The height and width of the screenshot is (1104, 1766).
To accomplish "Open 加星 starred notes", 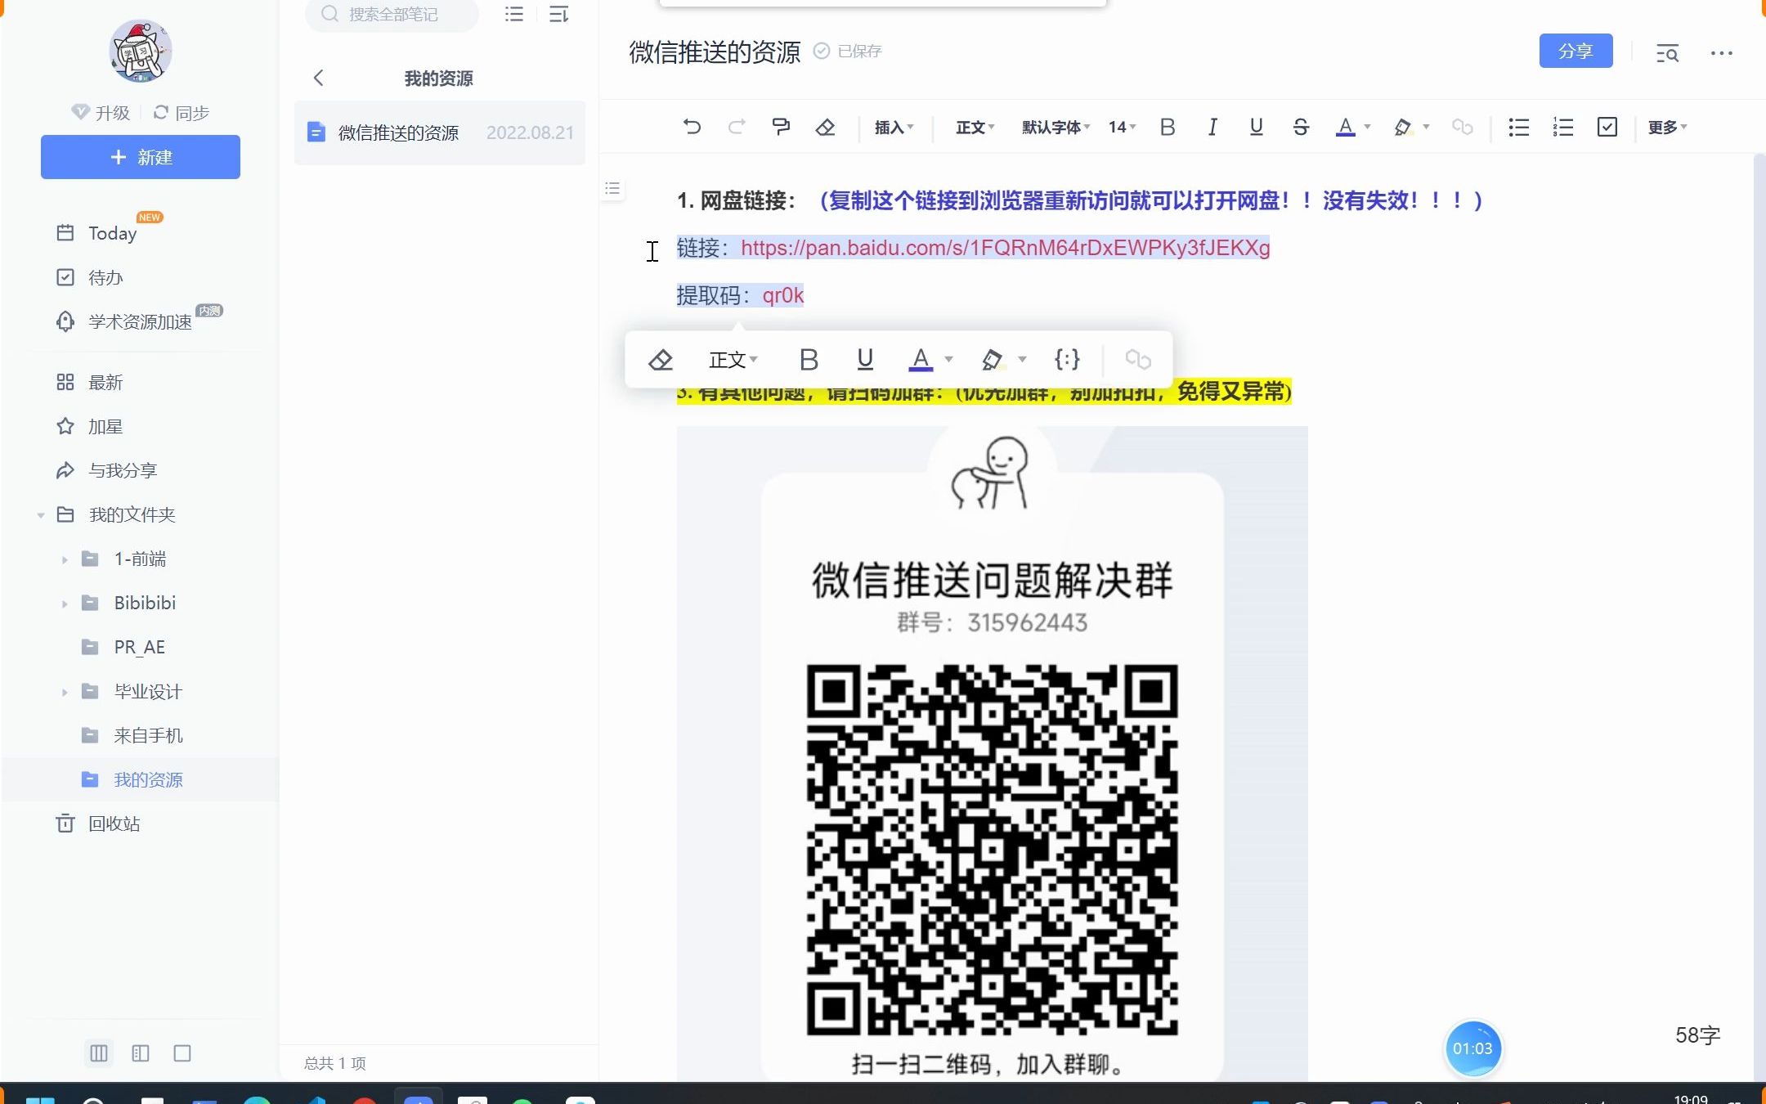I will pyautogui.click(x=105, y=426).
